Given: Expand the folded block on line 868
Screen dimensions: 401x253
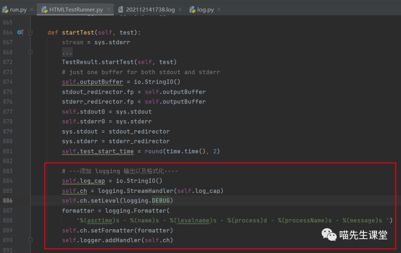Looking at the screenshot, I should pos(30,52).
